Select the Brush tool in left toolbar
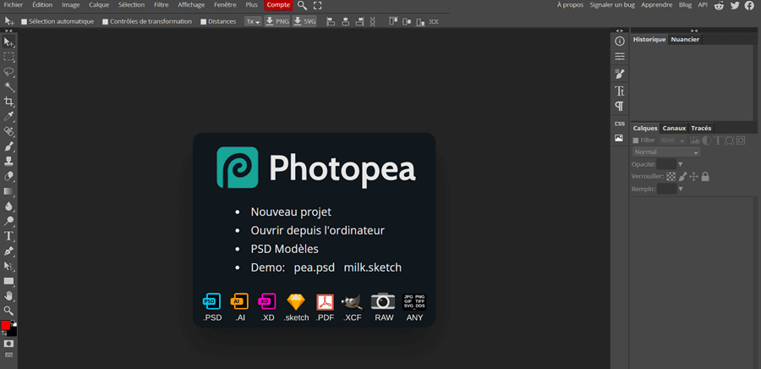 pyautogui.click(x=8, y=146)
